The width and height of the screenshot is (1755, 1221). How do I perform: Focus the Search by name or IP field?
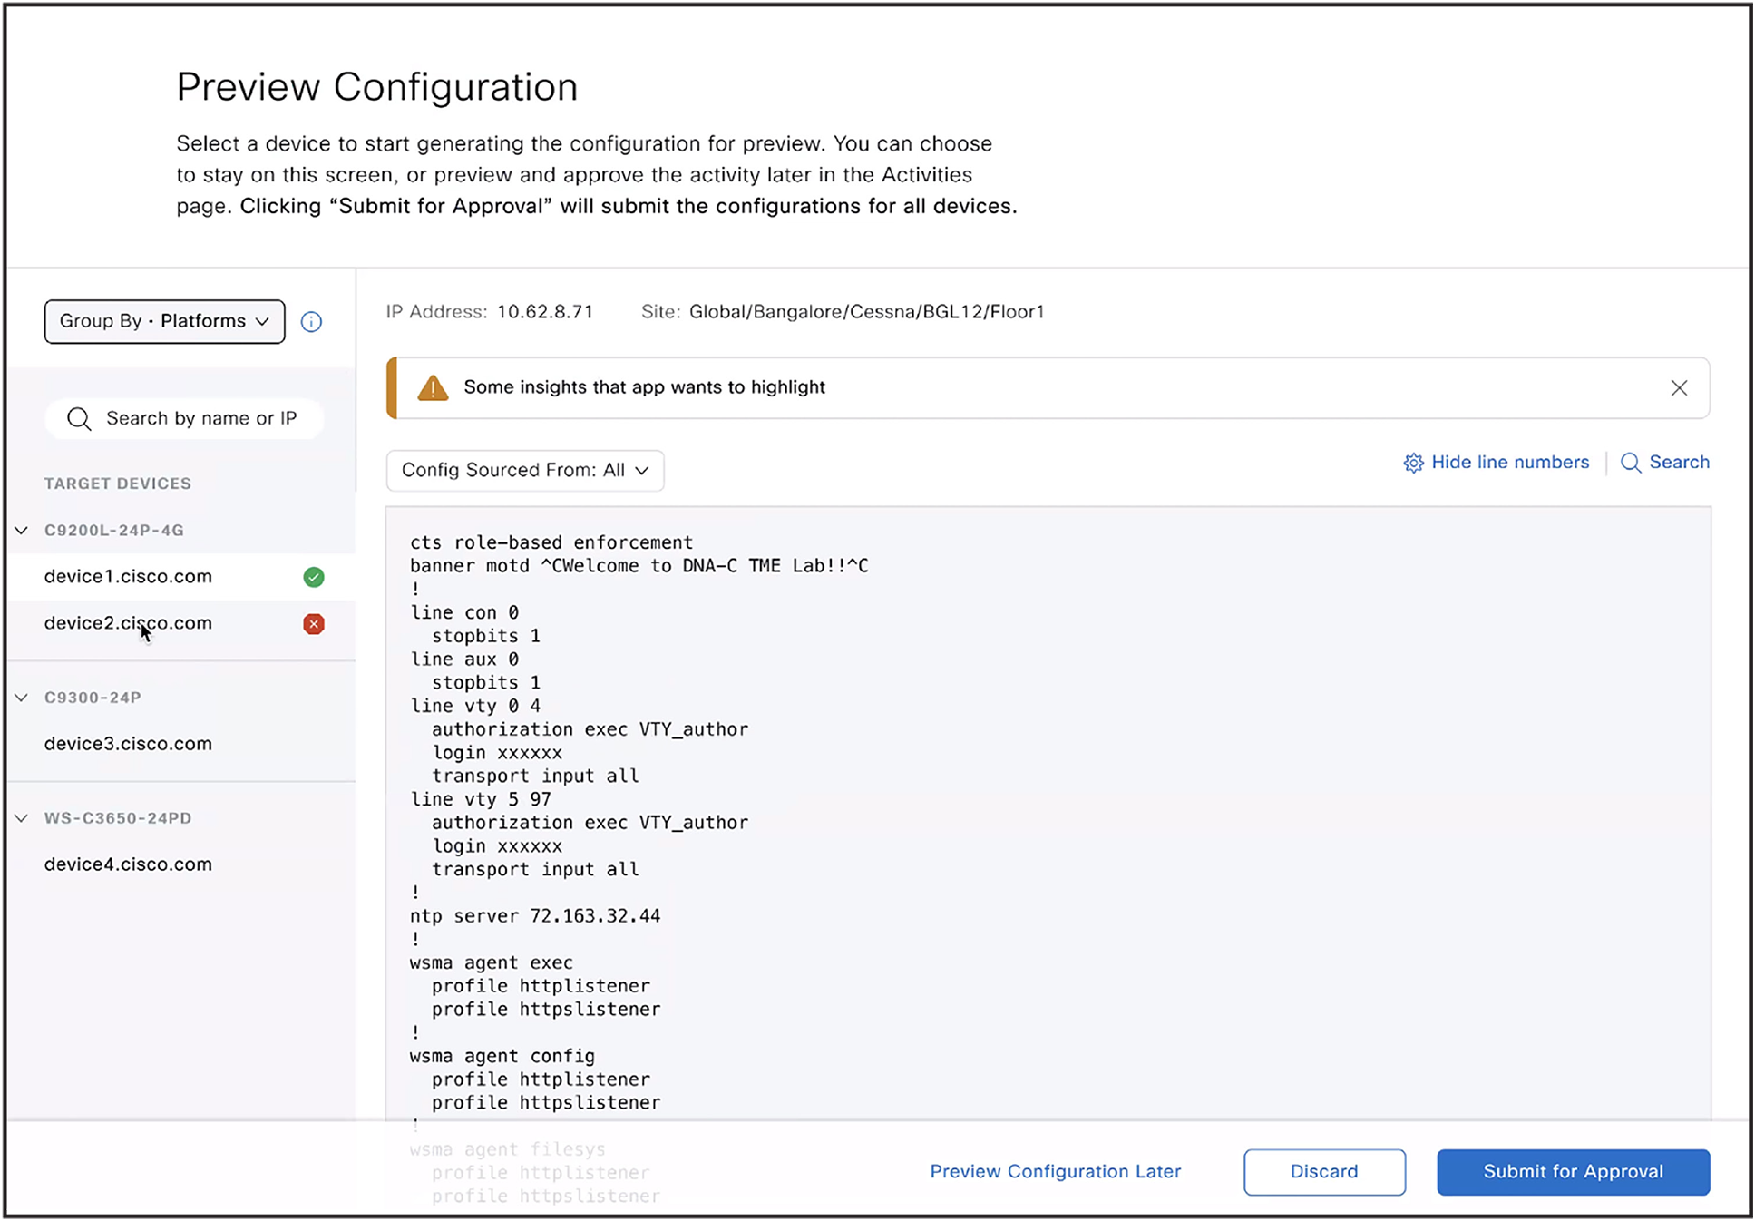[184, 419]
